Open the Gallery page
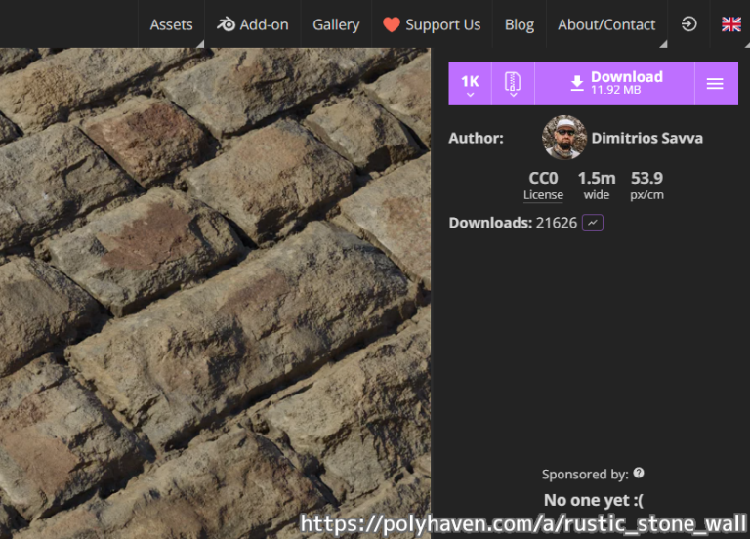The image size is (750, 539). [x=336, y=24]
